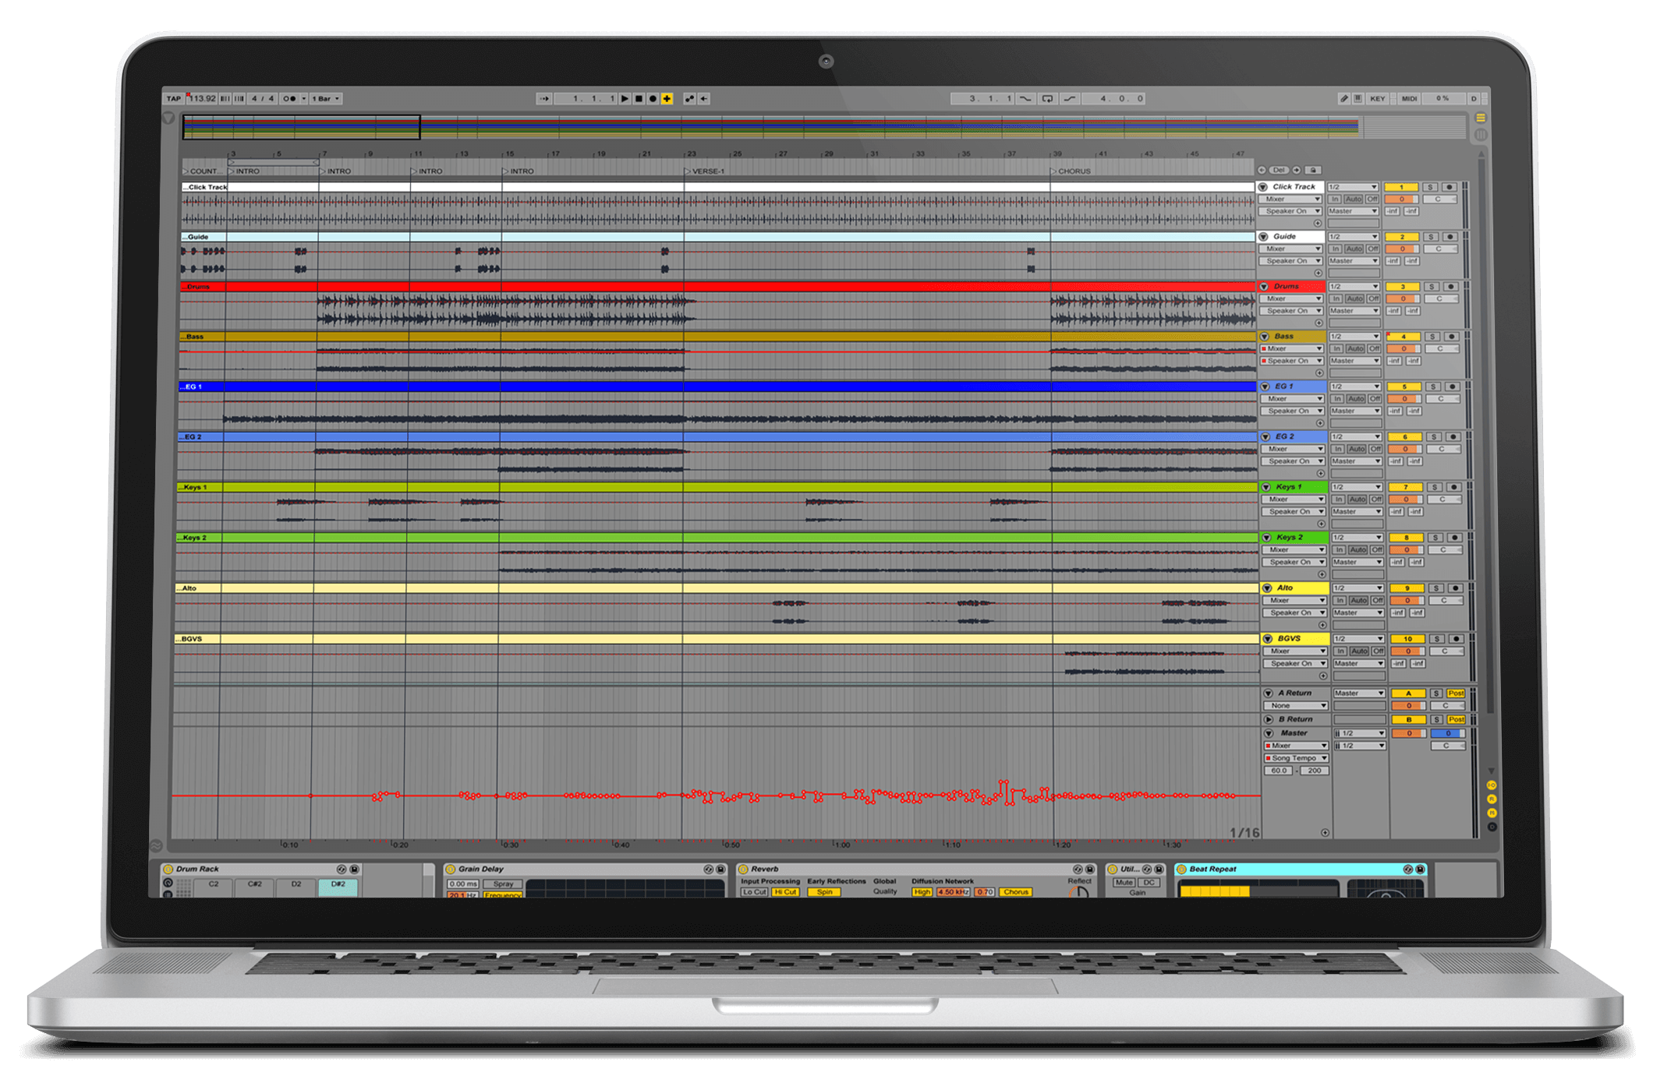The image size is (1653, 1090).
Task: Click the browser show/hide triangle
Action: click(x=168, y=118)
